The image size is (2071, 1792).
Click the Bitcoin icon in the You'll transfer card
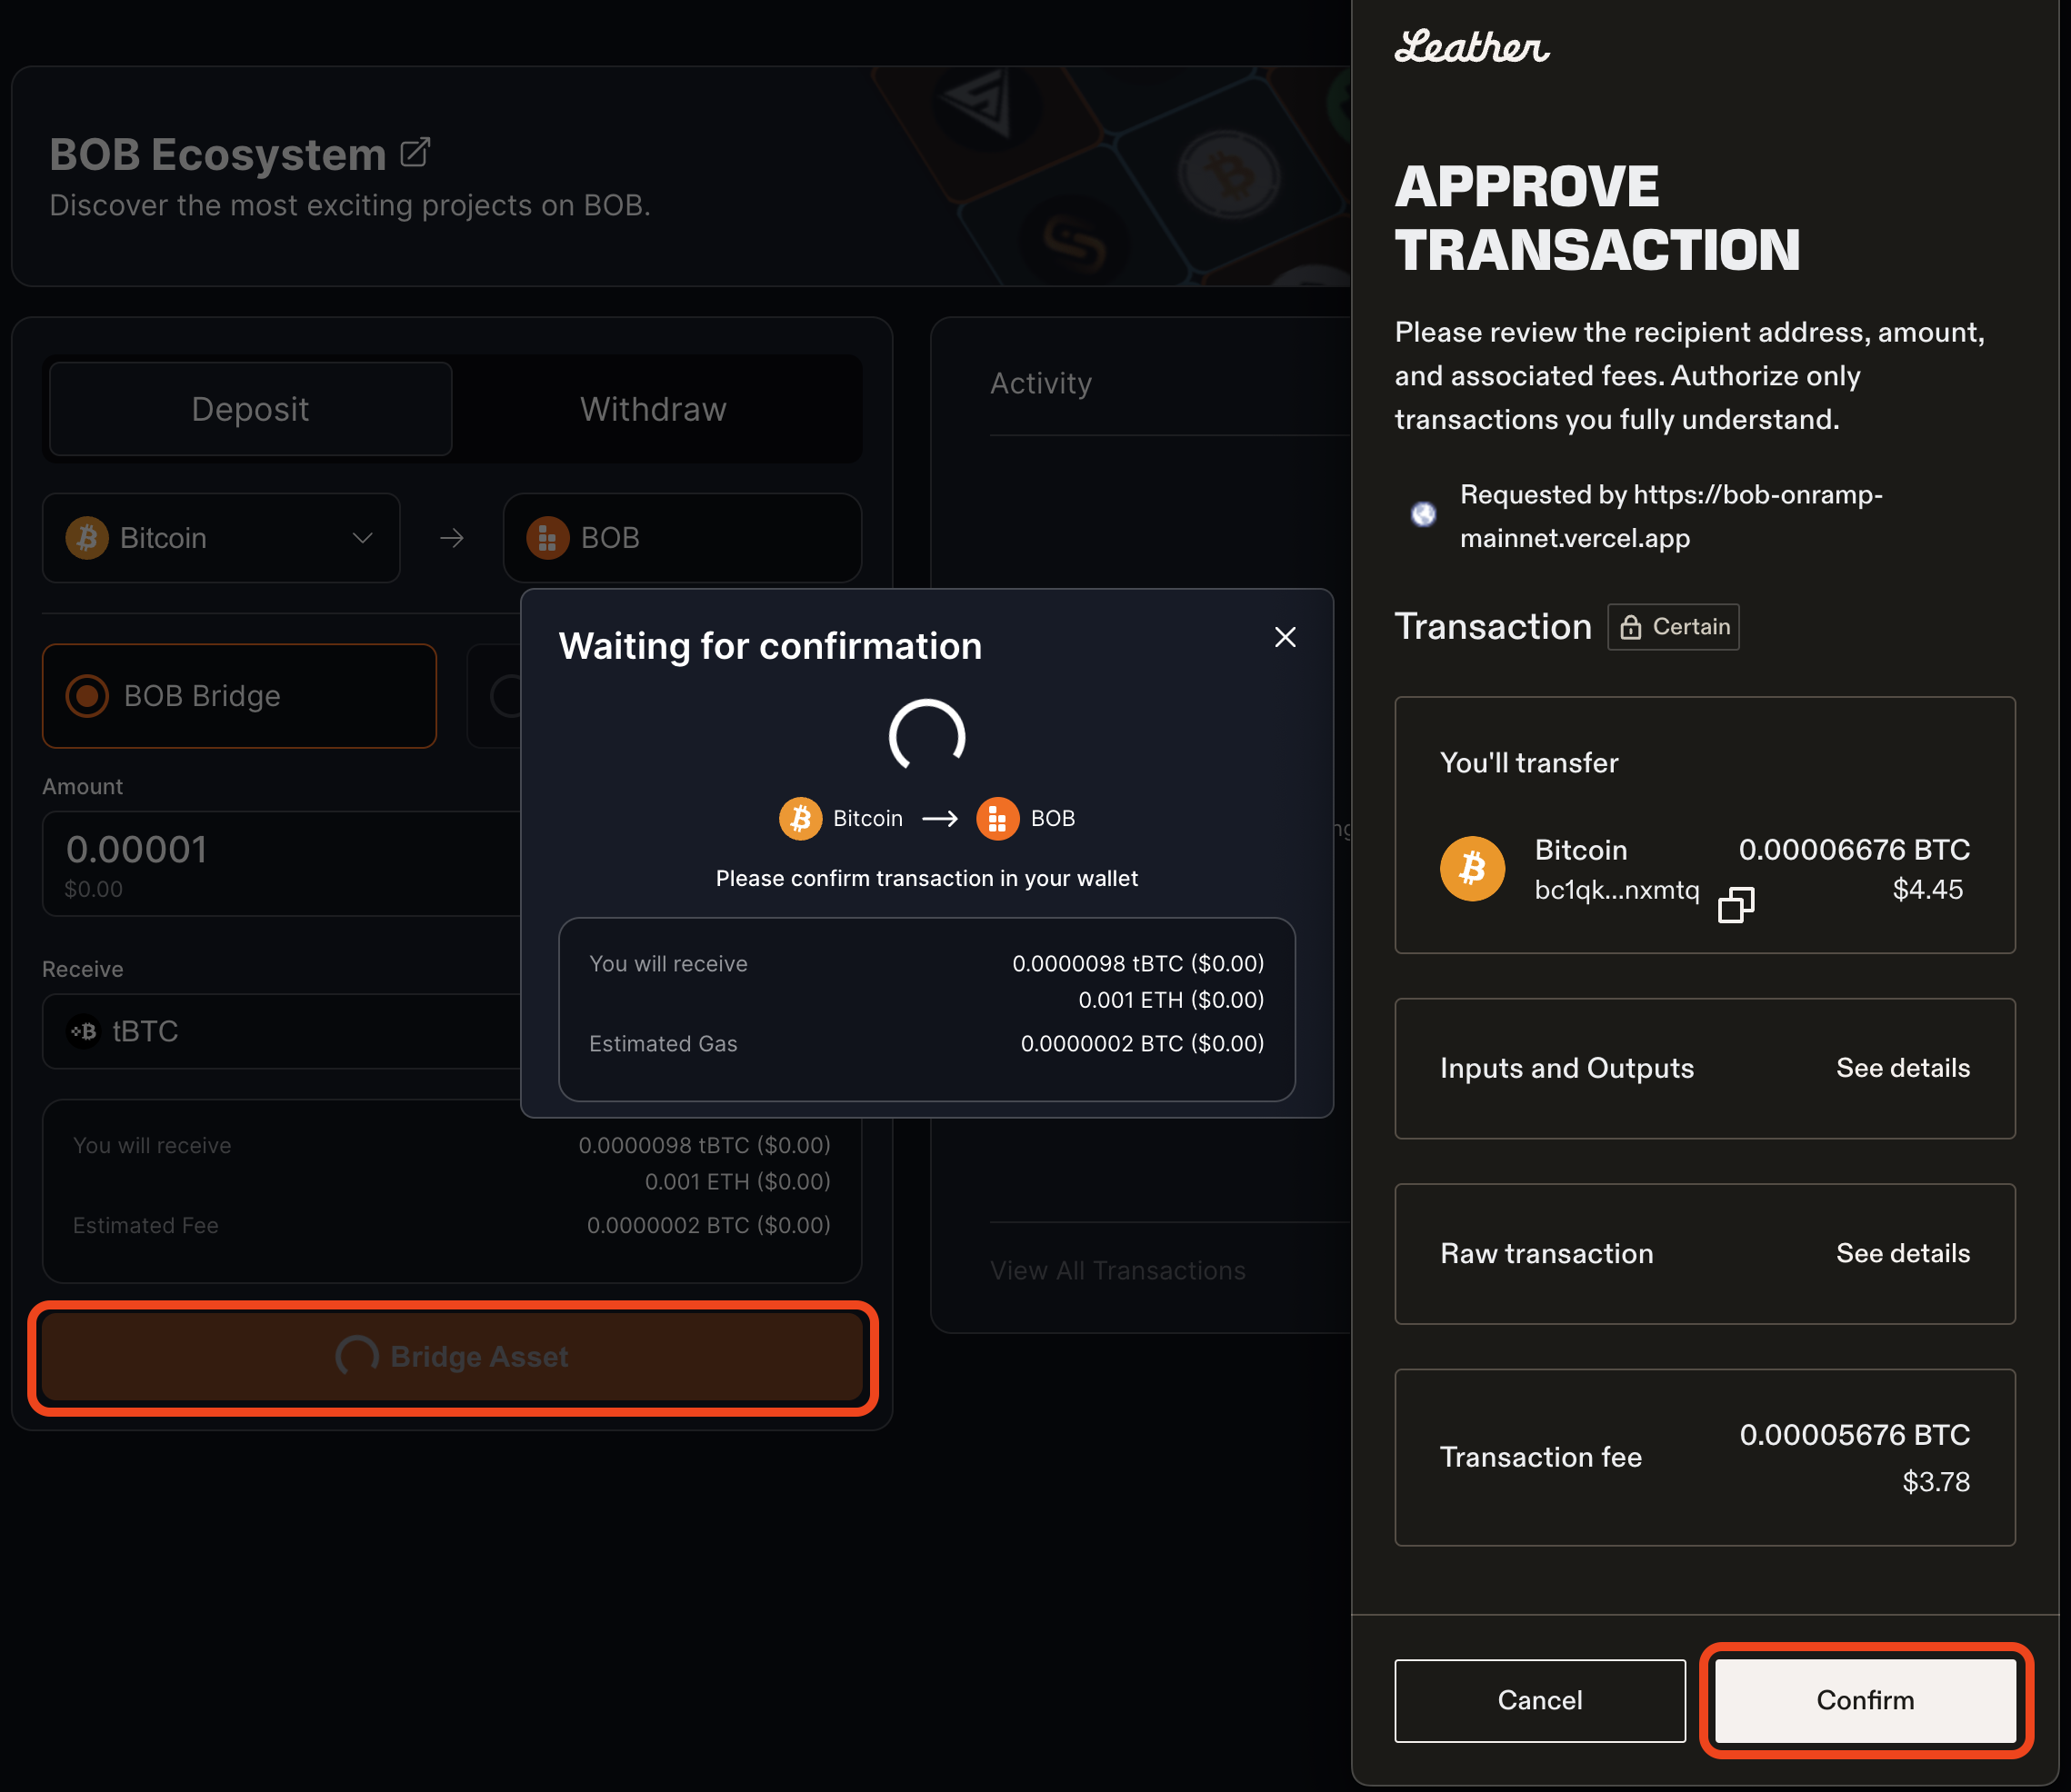[x=1472, y=868]
